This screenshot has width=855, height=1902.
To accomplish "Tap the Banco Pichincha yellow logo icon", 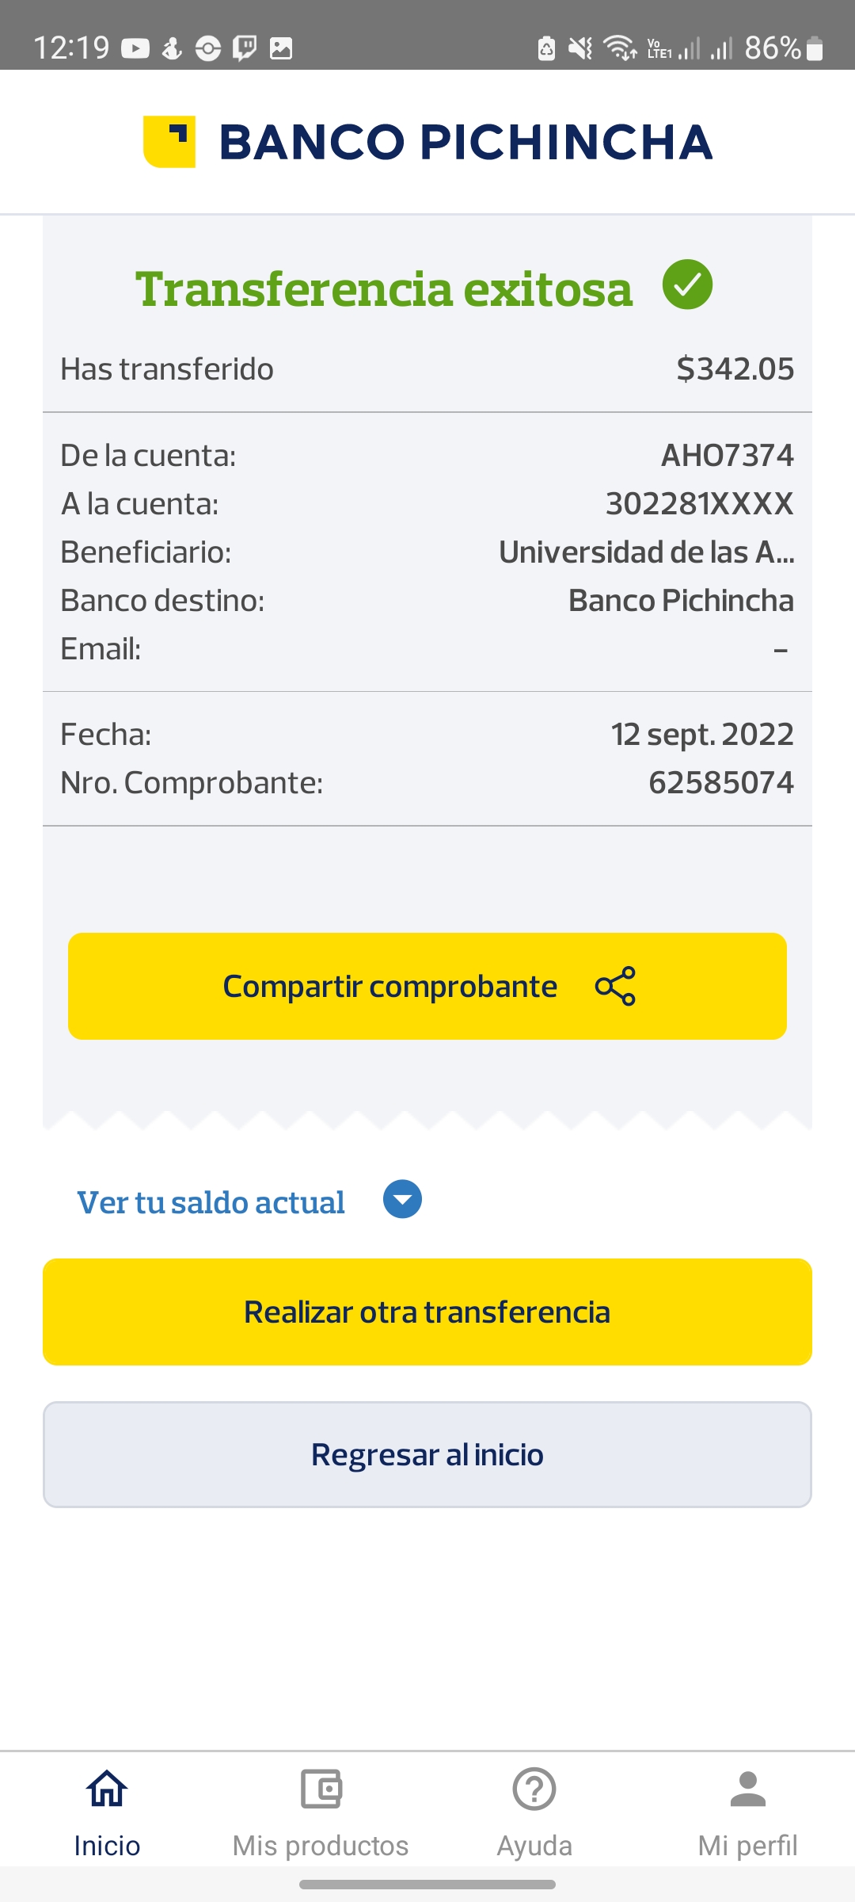I will (169, 142).
